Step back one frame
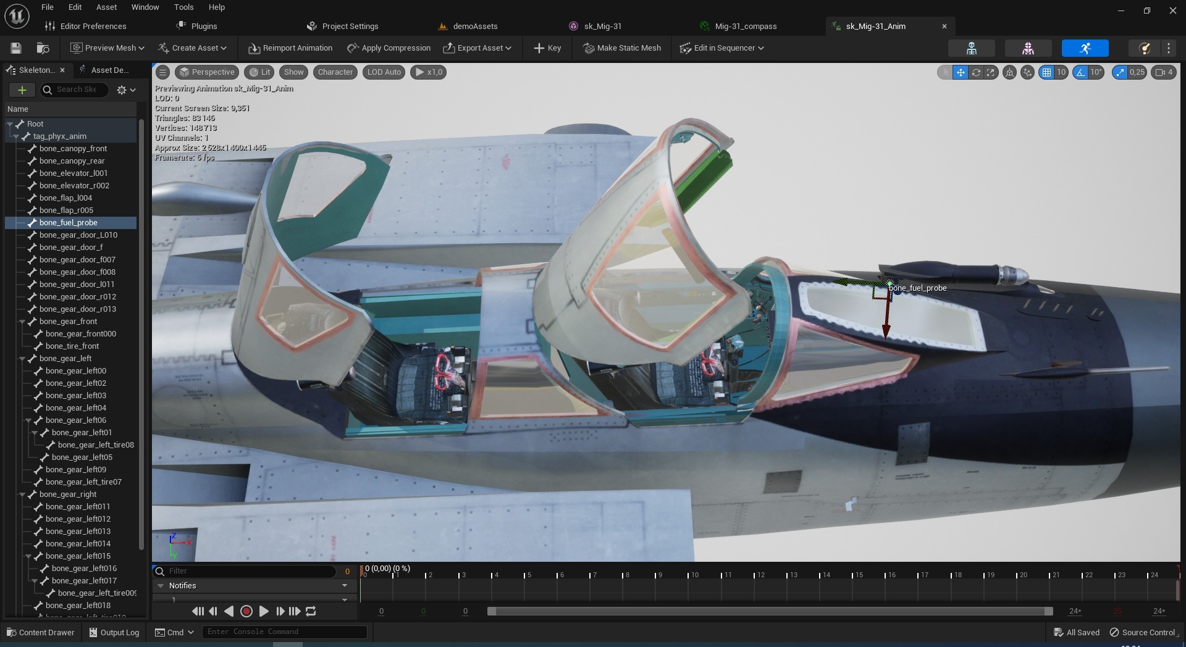 (x=213, y=611)
